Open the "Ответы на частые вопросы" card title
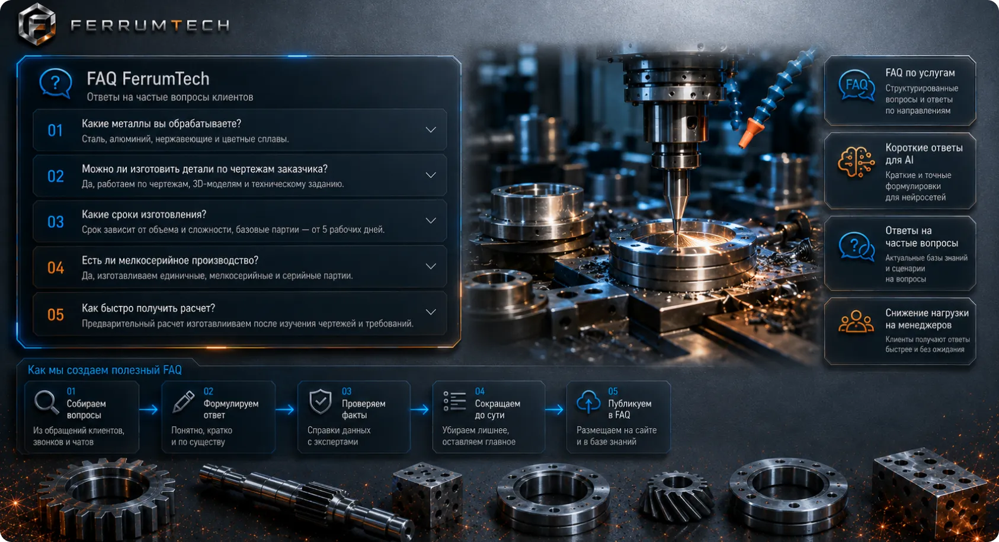 pos(921,237)
